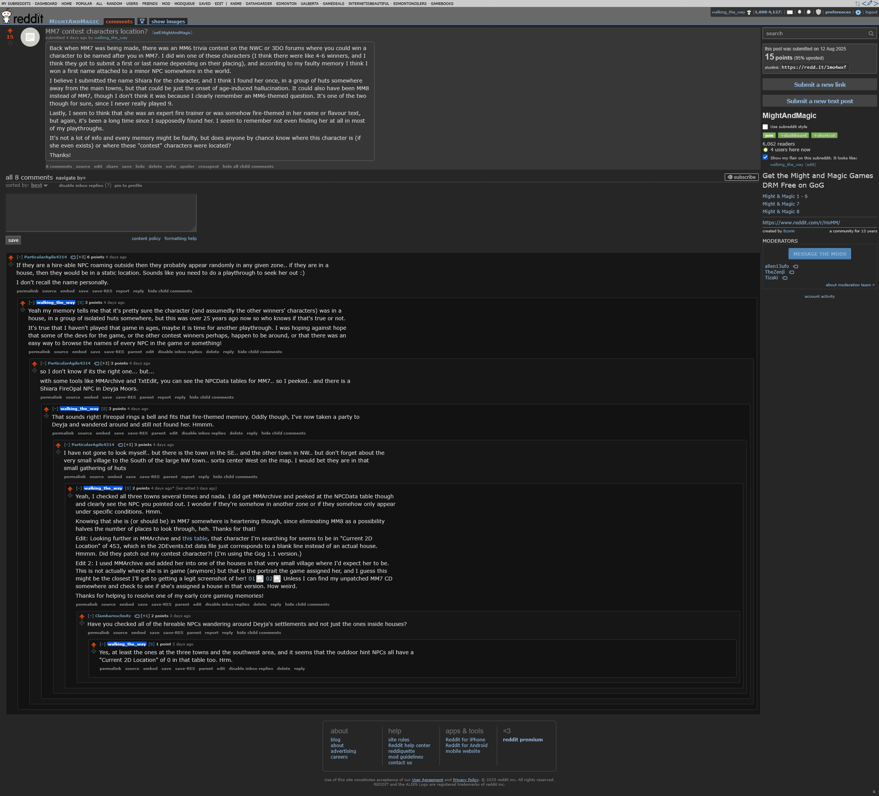
Task: Click the RES up-down arrows icon at top right
Action: tap(858, 3)
